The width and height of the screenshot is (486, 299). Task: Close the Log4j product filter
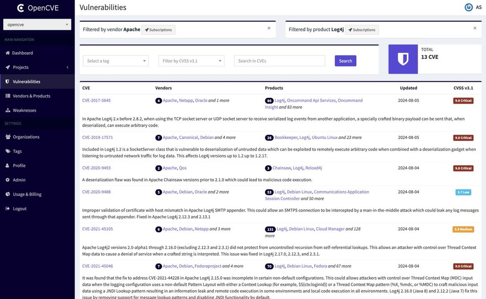pos(475,28)
